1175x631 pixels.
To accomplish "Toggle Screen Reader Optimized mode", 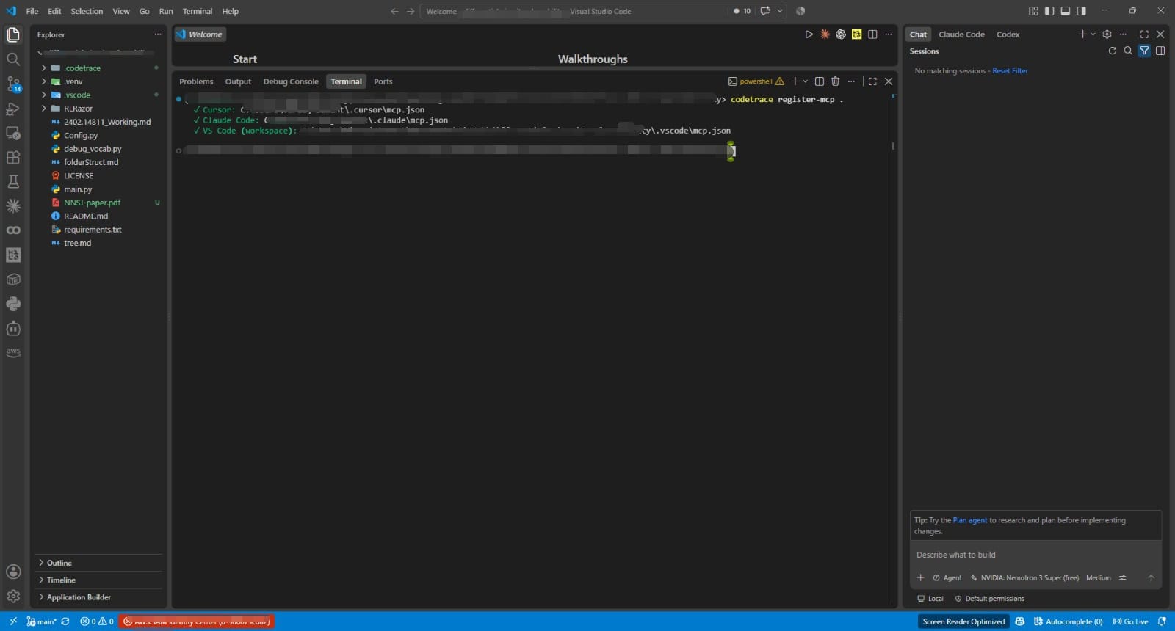I will pos(963,621).
